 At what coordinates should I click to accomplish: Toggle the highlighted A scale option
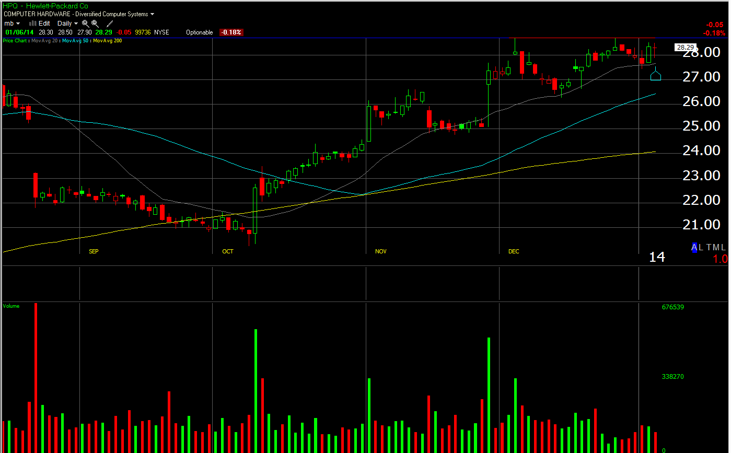[694, 247]
